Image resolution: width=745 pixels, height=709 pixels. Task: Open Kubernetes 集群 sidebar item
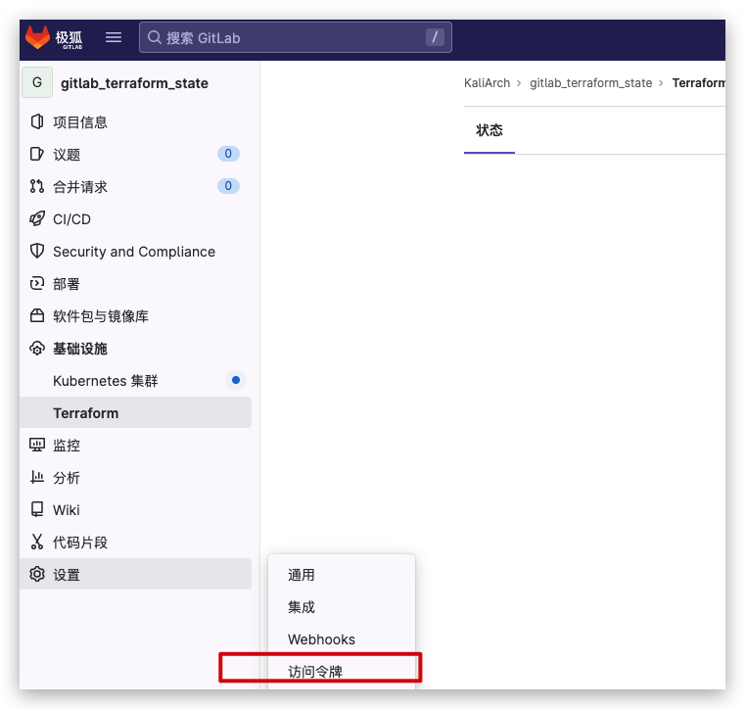coord(105,381)
